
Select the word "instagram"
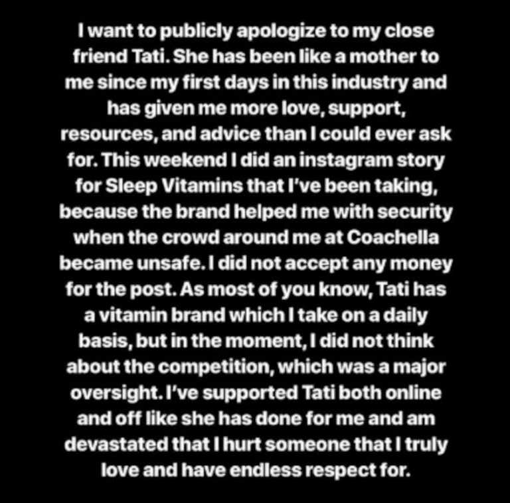[x=346, y=161]
